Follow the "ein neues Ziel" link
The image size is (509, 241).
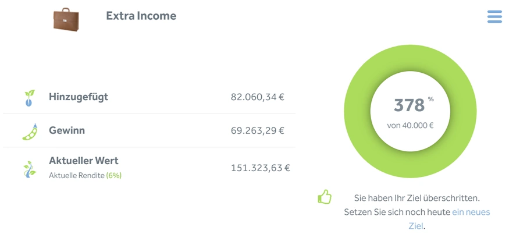[x=471, y=212]
